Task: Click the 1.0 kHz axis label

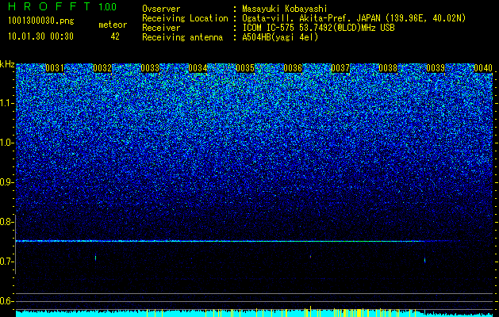Action: [7, 143]
